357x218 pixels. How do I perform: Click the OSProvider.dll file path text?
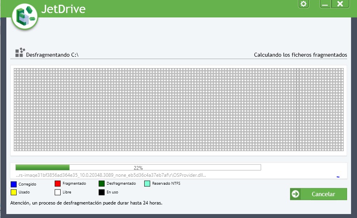tap(111, 175)
